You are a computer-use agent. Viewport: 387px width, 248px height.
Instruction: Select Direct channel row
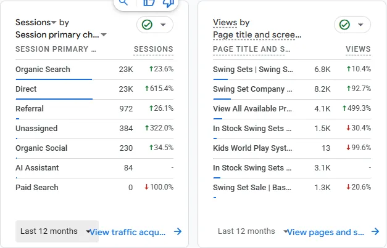94,89
